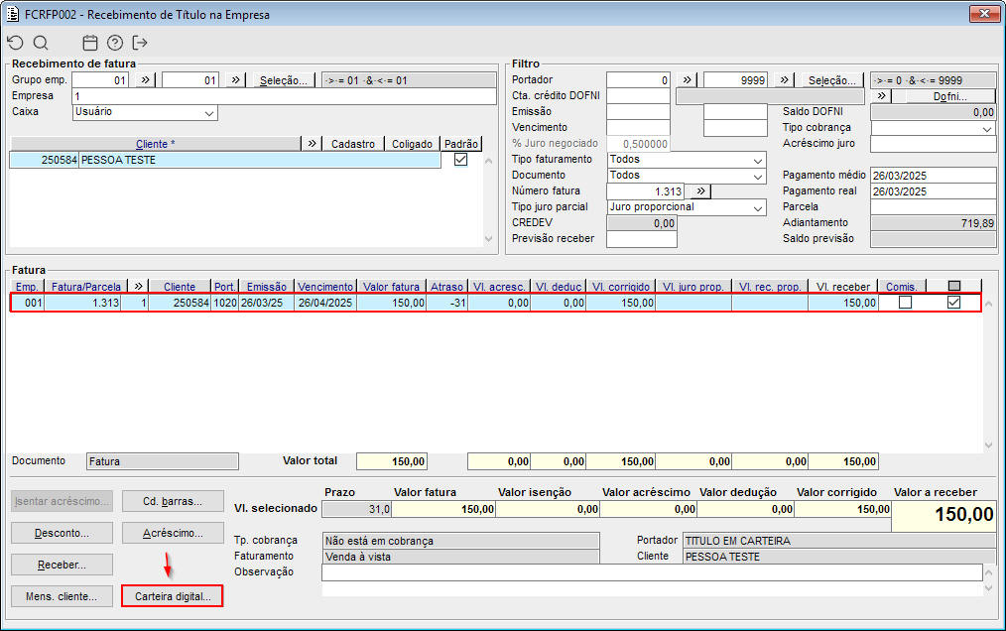Click first Grupo emp. lookup arrow

(146, 80)
